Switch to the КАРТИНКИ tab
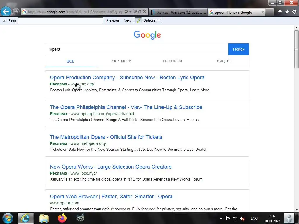 tap(121, 61)
